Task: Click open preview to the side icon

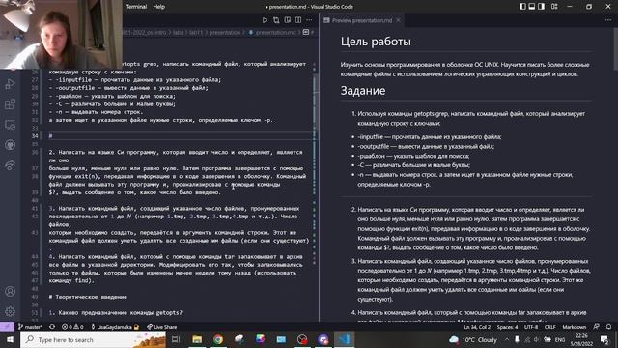Action: tap(288, 20)
